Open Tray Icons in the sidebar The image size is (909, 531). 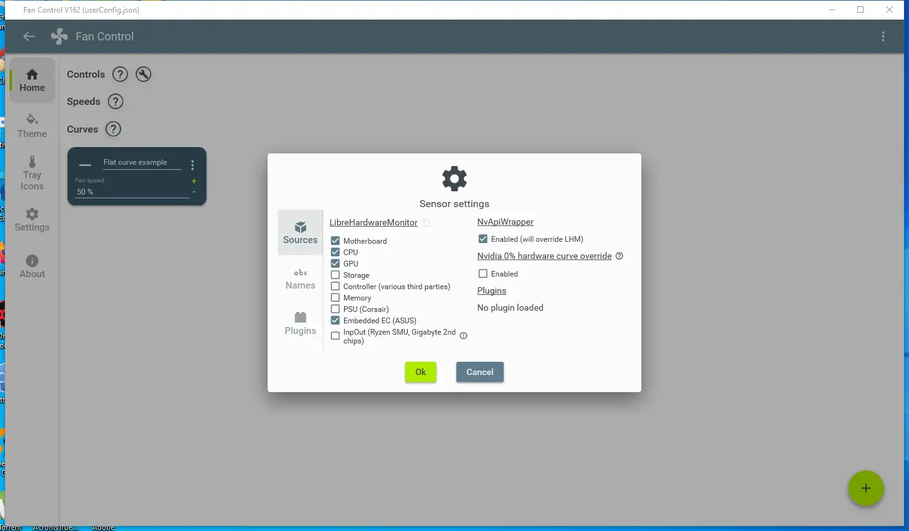click(x=32, y=173)
